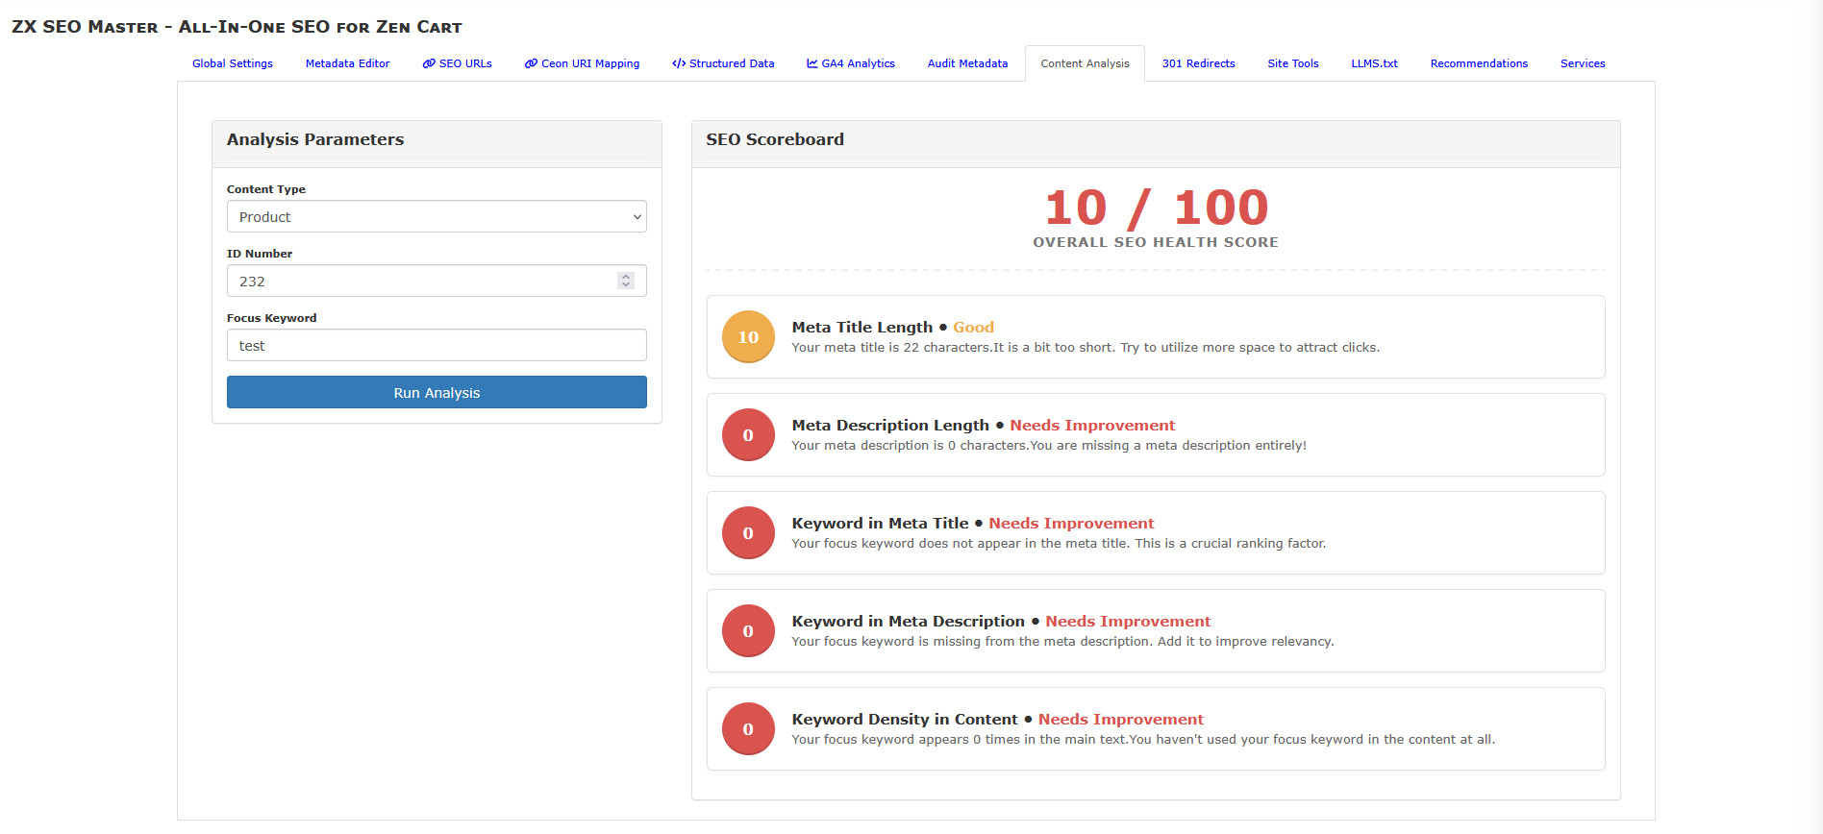
Task: Go to the Ceon URI Mapping tab
Action: 582,63
